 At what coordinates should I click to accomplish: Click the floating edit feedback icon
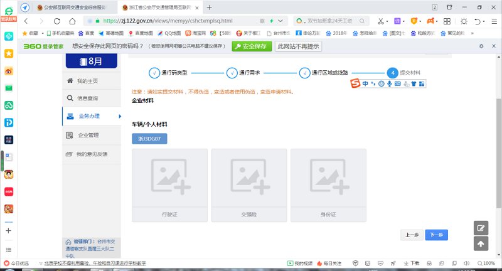tap(481, 228)
